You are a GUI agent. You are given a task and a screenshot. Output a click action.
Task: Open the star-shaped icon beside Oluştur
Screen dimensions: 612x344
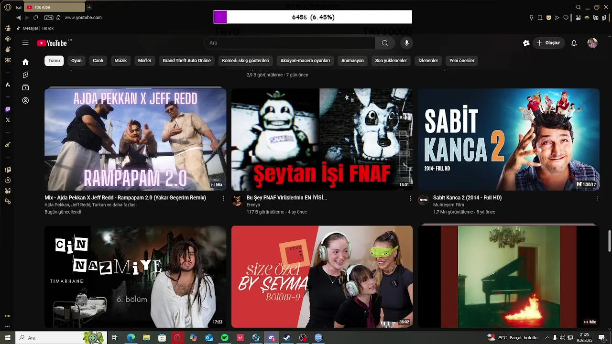526,43
